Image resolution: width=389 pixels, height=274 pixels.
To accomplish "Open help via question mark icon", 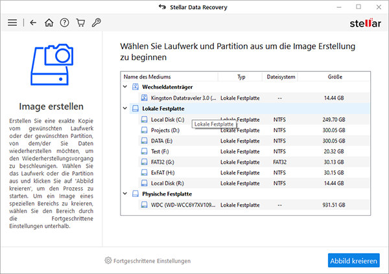I will 64,23.
